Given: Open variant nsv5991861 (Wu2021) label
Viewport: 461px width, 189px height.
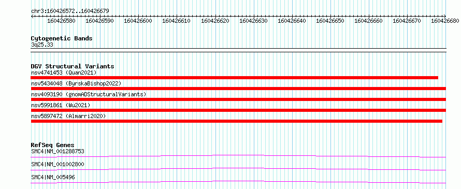Looking at the screenshot, I should (61, 105).
